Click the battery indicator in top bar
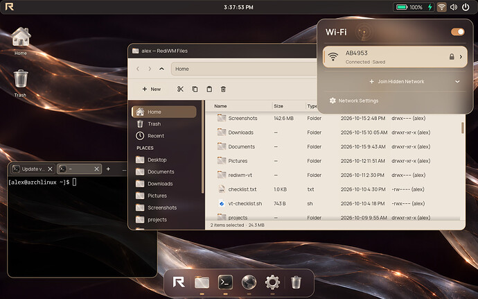This screenshot has width=478, height=299. [x=414, y=7]
